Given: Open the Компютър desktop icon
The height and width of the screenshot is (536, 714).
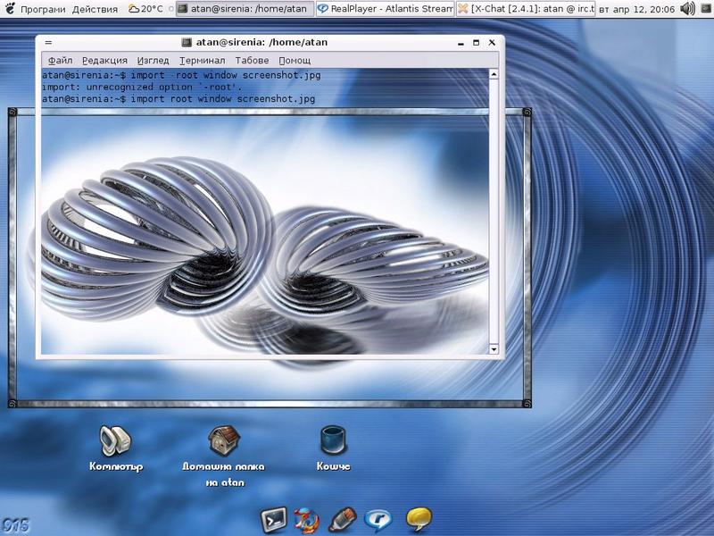Looking at the screenshot, I should [x=115, y=440].
